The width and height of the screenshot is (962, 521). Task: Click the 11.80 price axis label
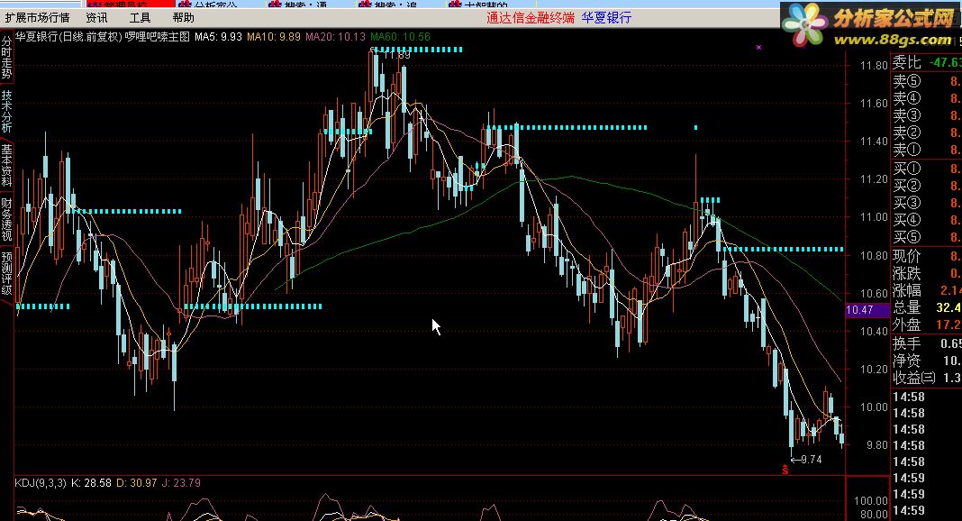pyautogui.click(x=874, y=66)
